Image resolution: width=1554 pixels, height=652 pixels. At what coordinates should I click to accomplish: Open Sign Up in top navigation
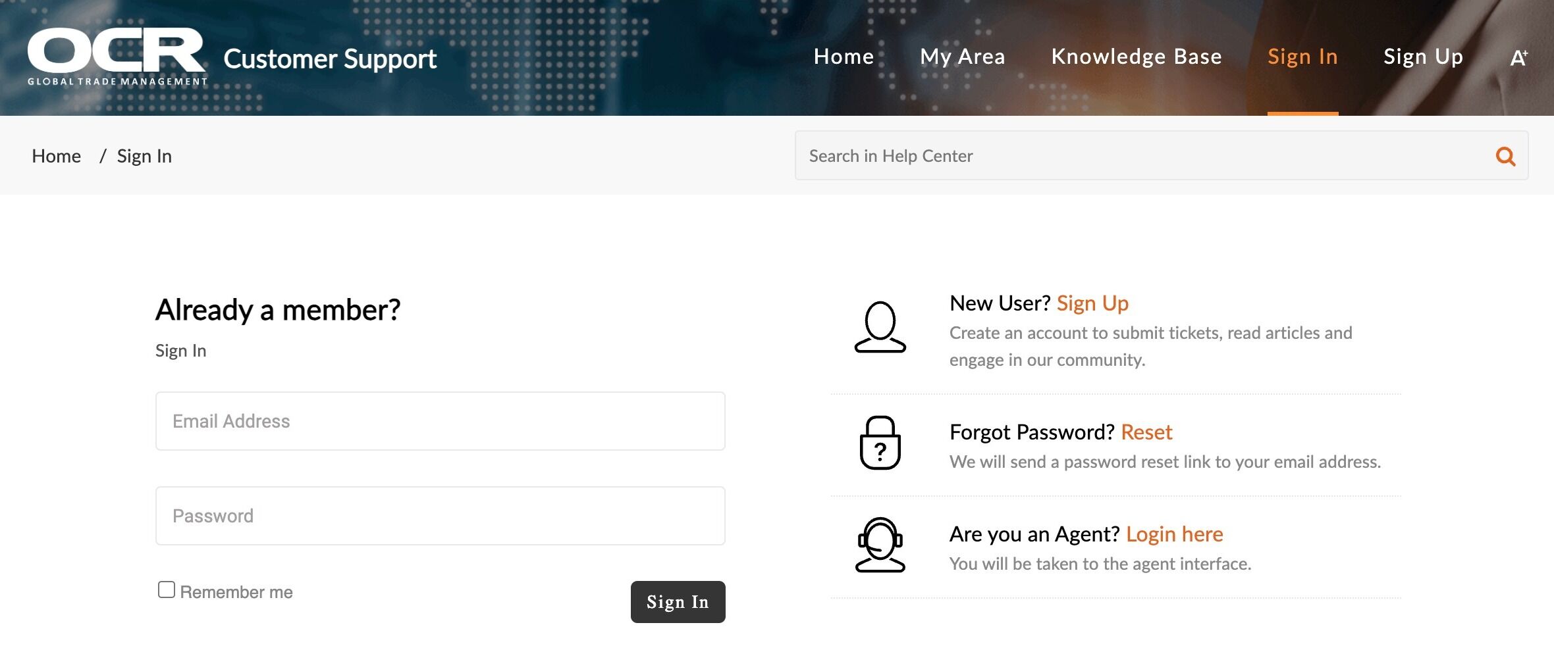click(x=1423, y=57)
